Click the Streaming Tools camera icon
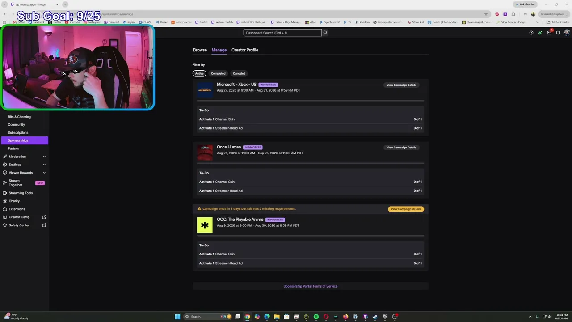The height and width of the screenshot is (322, 572). tap(5, 193)
